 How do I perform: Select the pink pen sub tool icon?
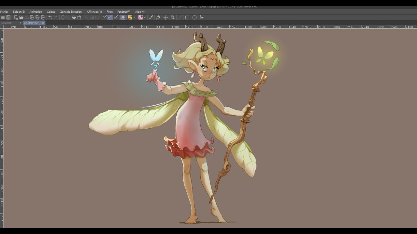coord(140,18)
